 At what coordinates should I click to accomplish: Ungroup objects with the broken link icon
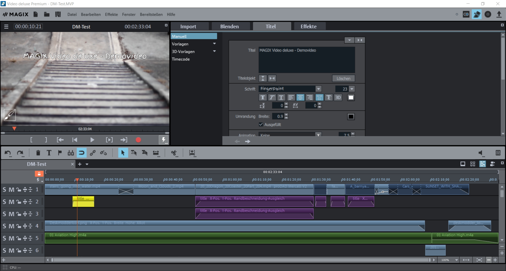(x=103, y=153)
